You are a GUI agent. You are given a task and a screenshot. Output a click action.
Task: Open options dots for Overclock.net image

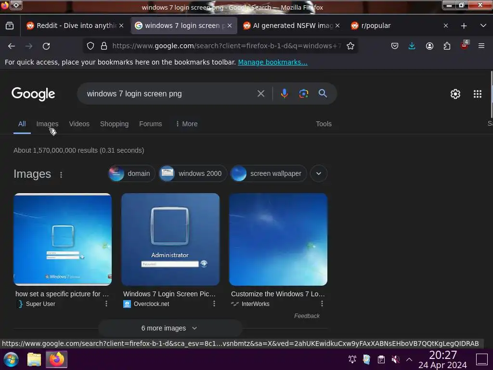(x=214, y=304)
